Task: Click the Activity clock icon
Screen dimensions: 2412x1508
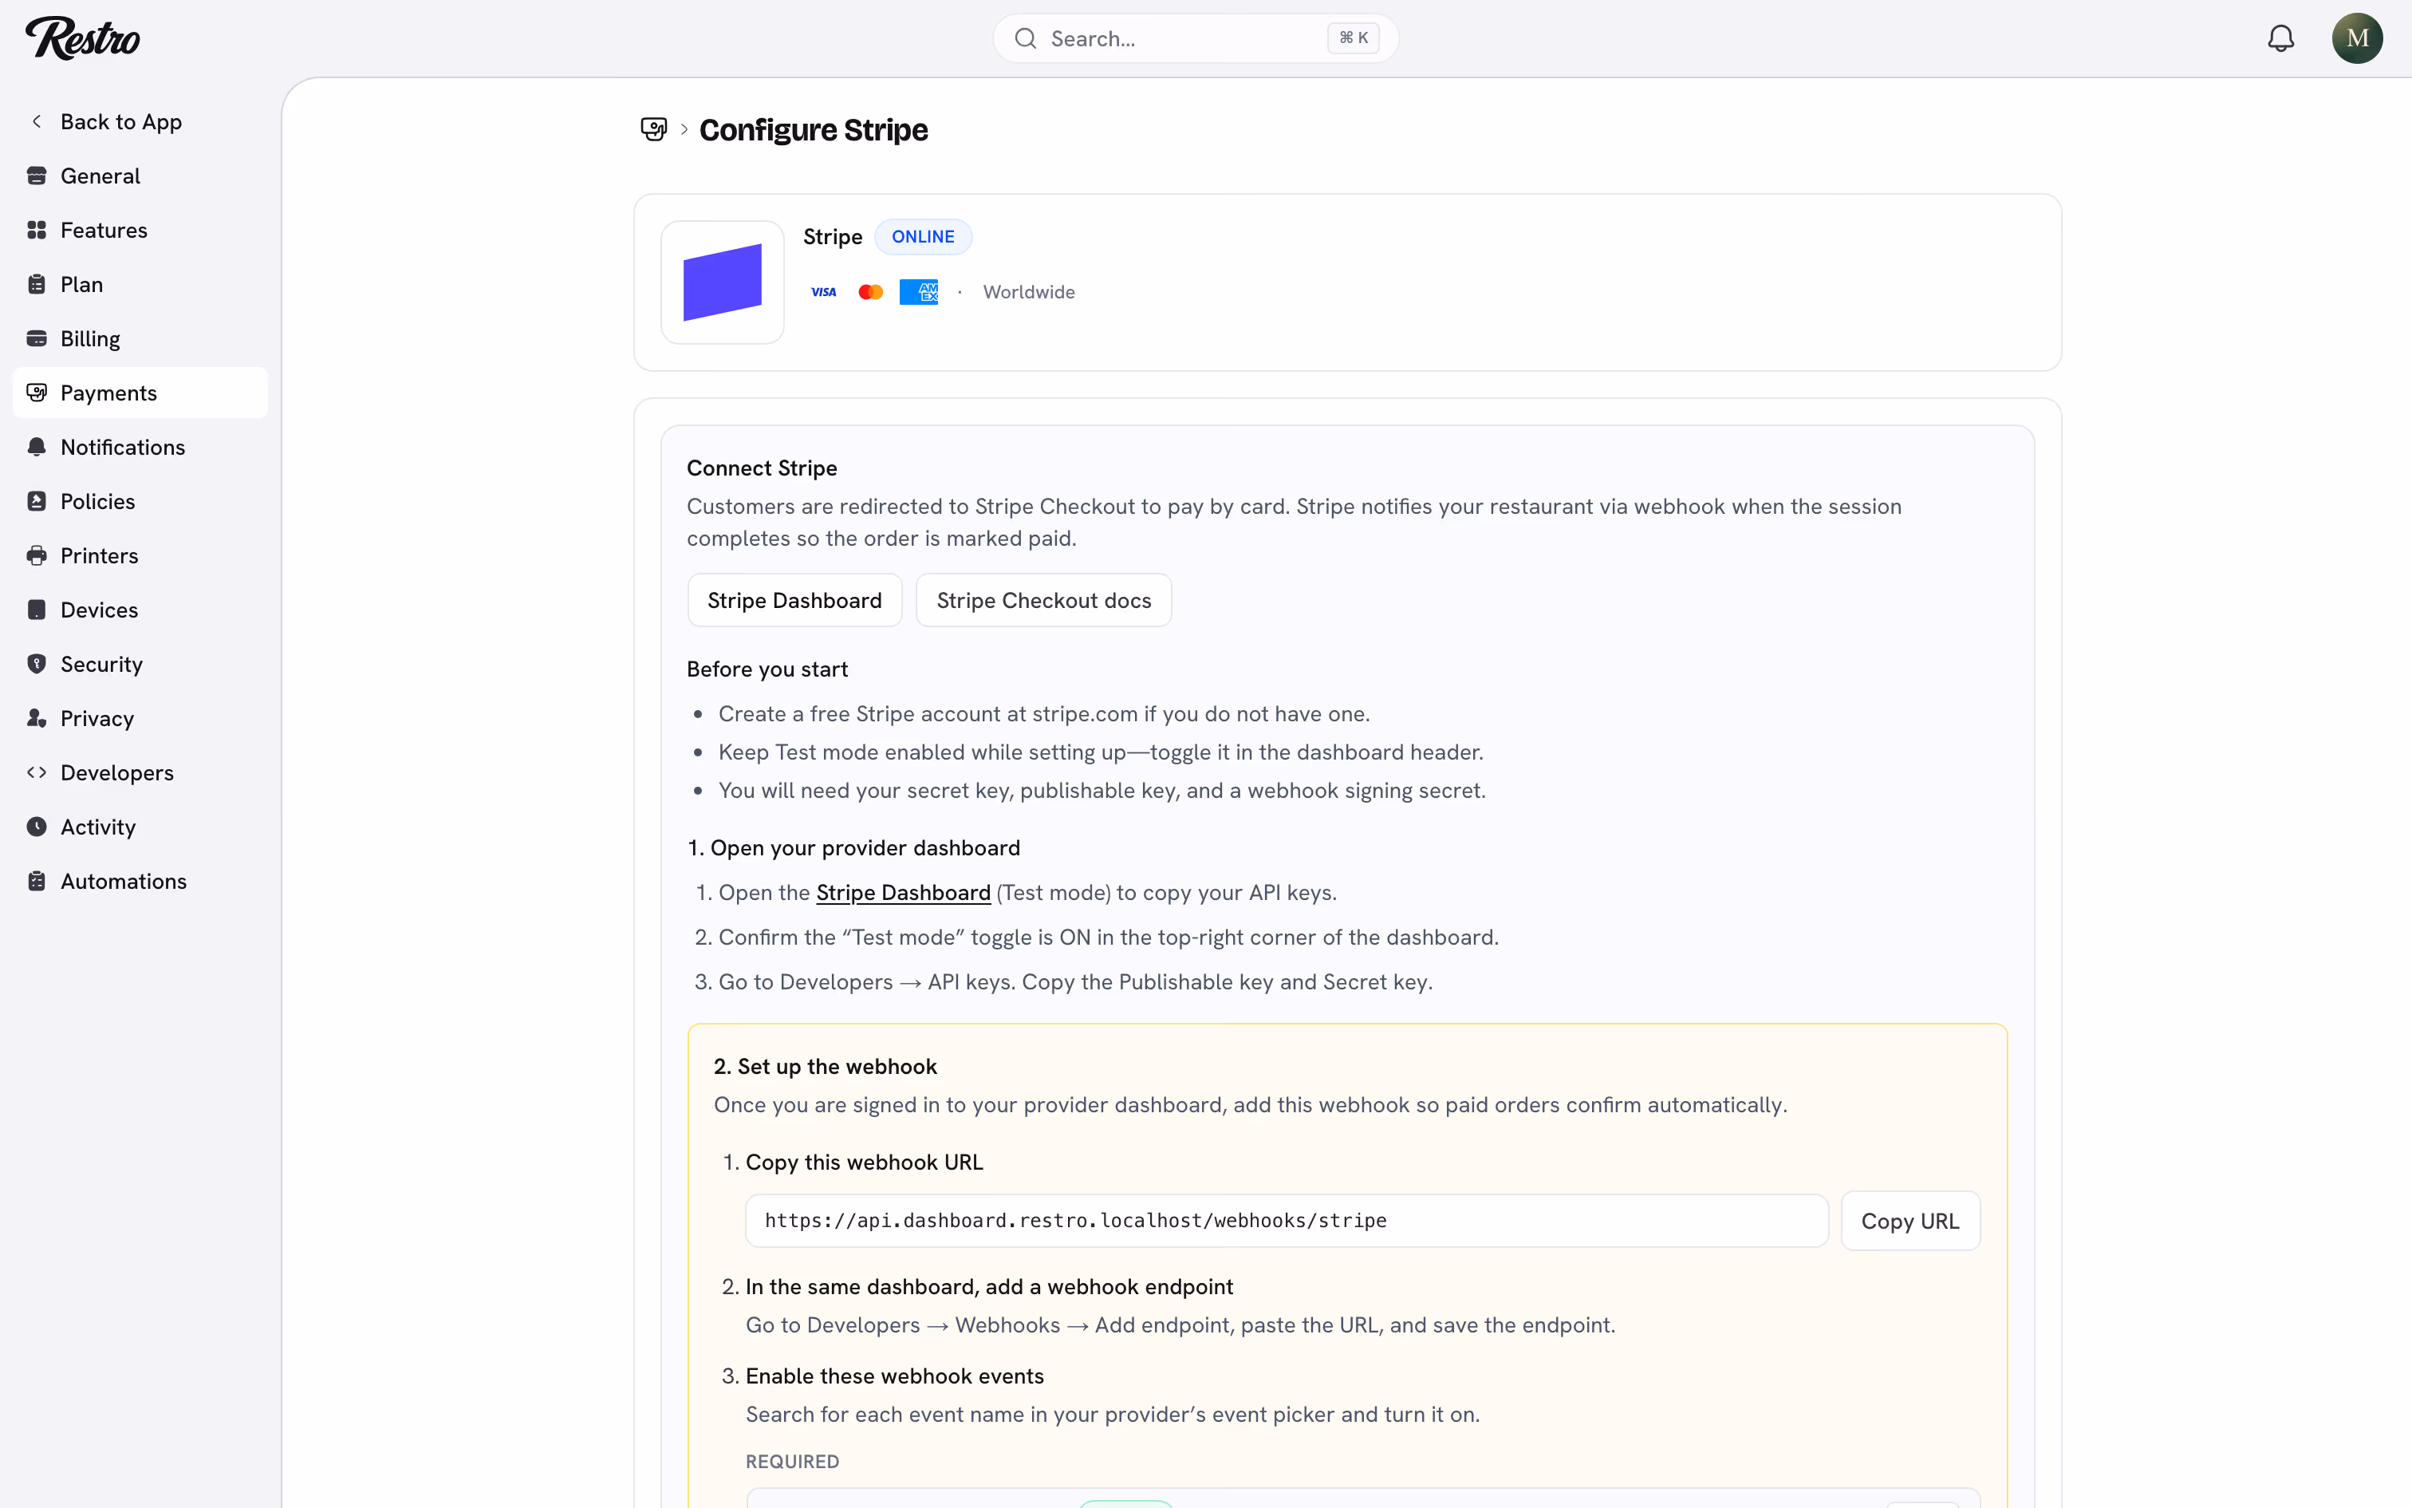Action: [x=37, y=827]
